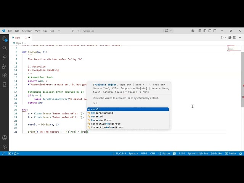Choose 'ConnectionRefusedError' suggestion
244x183 pixels.
coord(128,127)
